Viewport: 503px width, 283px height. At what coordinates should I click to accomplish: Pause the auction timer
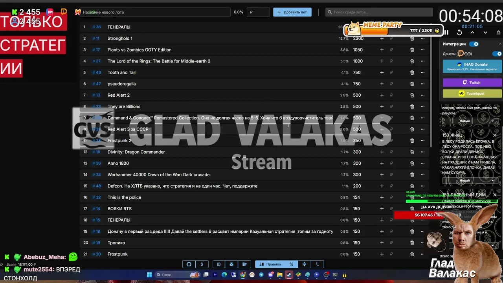coord(446,33)
